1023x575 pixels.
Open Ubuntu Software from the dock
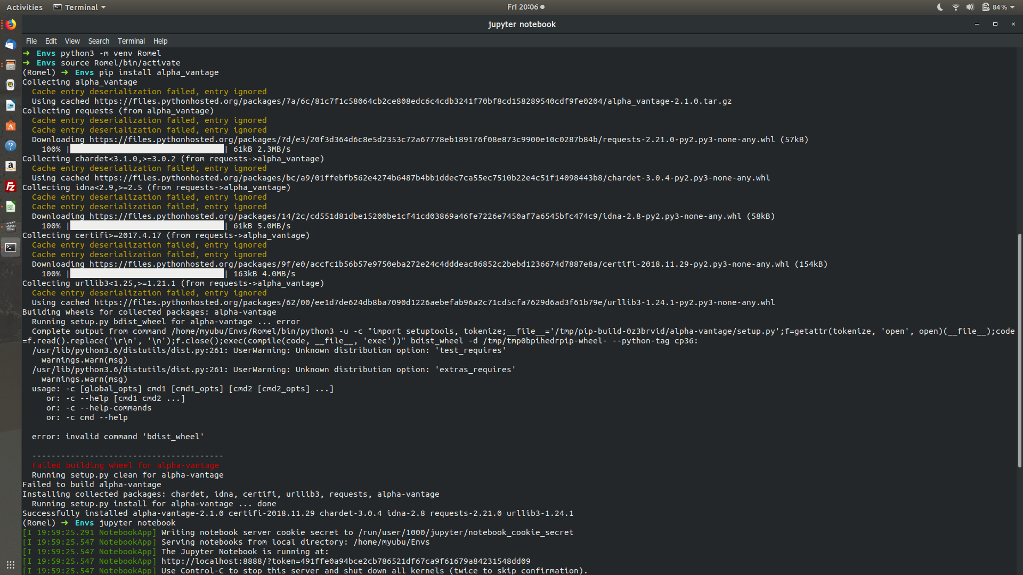pyautogui.click(x=10, y=126)
